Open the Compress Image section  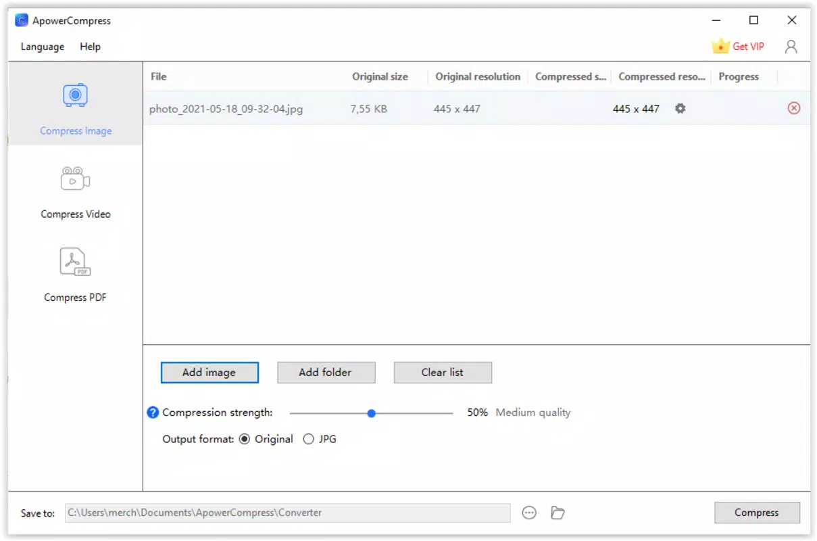pyautogui.click(x=76, y=103)
